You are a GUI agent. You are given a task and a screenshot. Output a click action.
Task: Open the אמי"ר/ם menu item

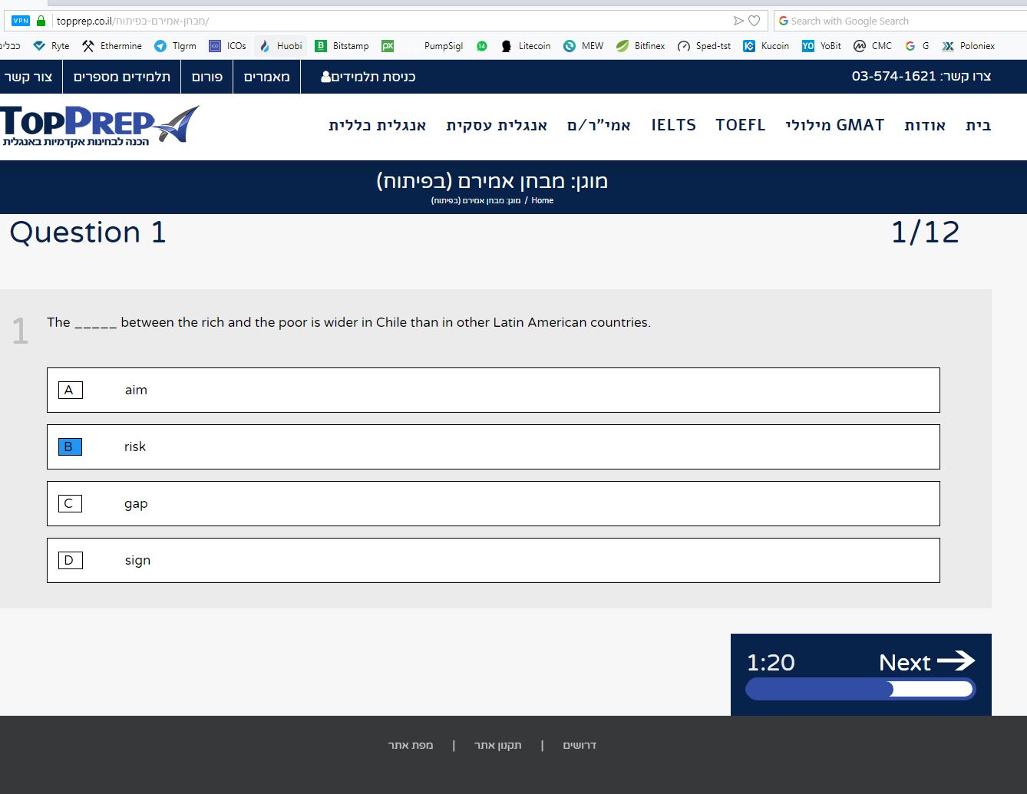(x=599, y=125)
